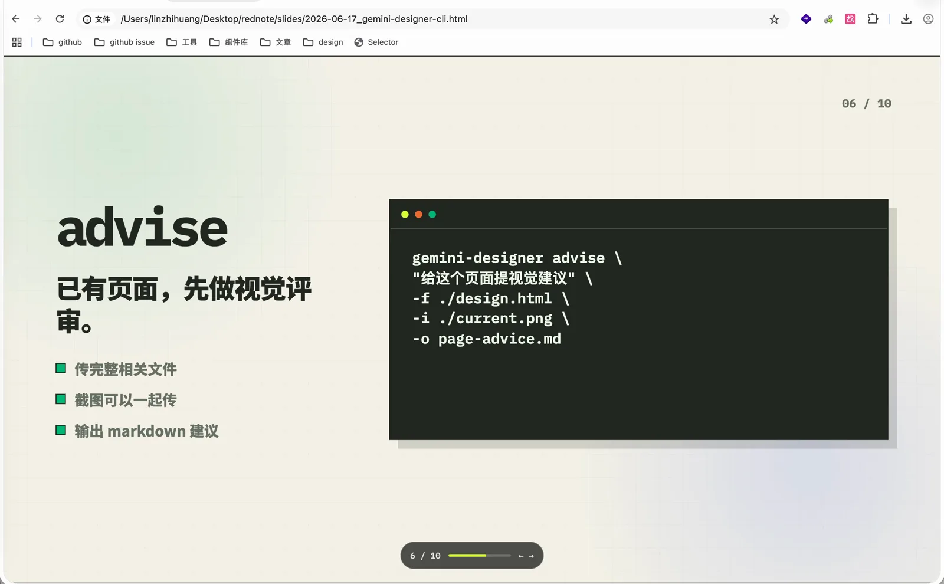The width and height of the screenshot is (944, 584).
Task: Click the square bullet beside 截图可以一起传
Action: (x=61, y=399)
